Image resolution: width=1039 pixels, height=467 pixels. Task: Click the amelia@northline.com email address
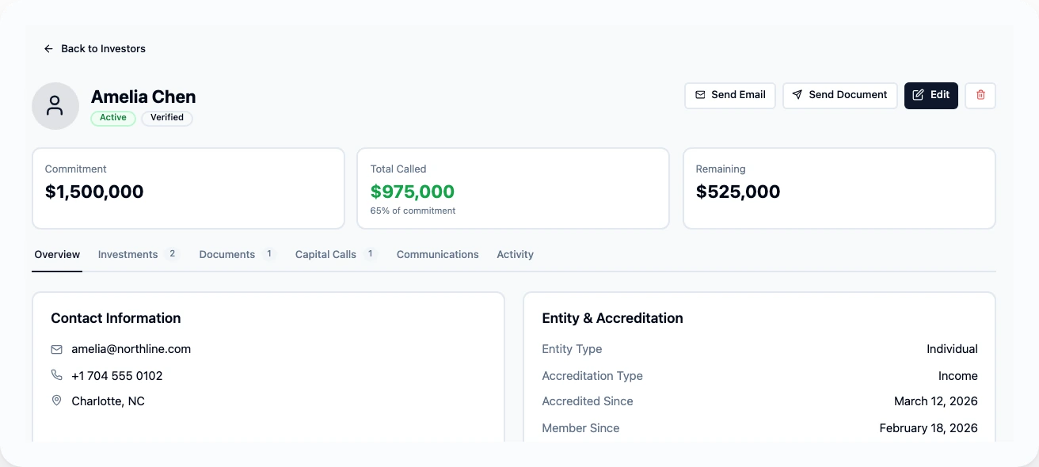(x=131, y=349)
